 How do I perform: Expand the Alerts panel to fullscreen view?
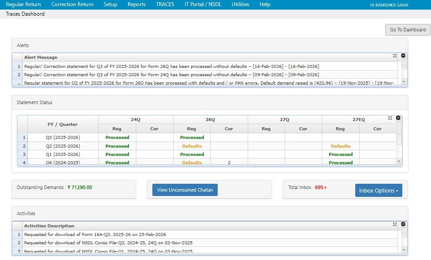click(x=394, y=56)
